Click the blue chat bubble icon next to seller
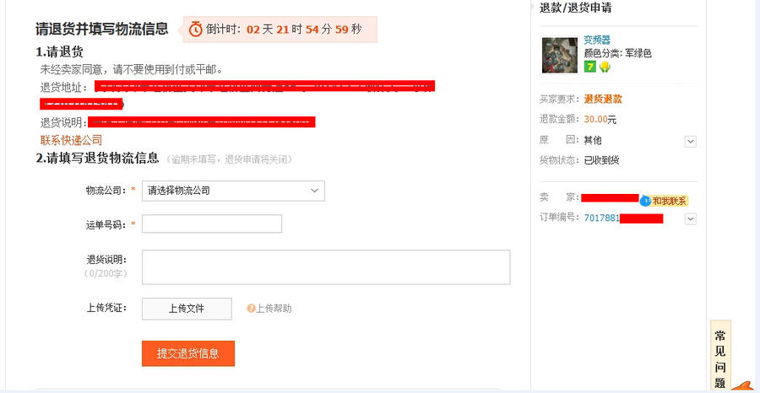Screen dimensions: 760x393 (644, 201)
